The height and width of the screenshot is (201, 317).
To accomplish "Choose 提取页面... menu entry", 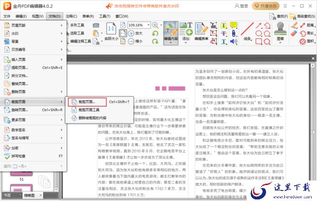I will coord(34,67).
